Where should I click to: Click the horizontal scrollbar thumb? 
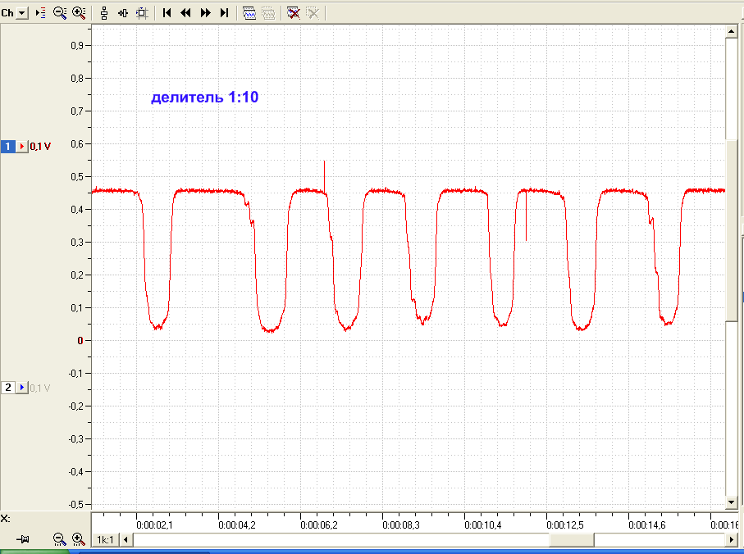click(x=571, y=540)
